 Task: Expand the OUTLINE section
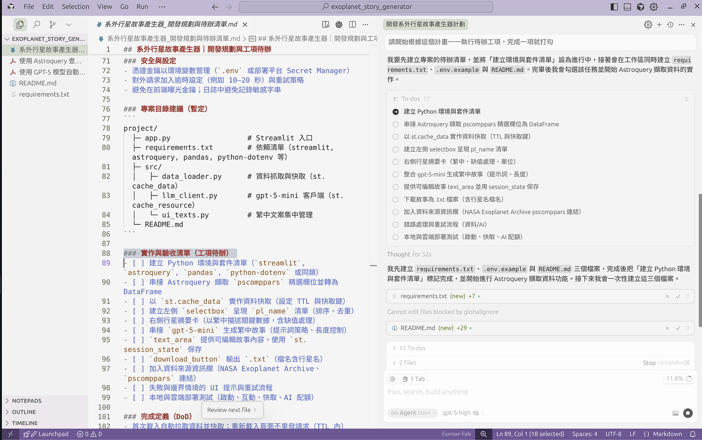click(24, 412)
